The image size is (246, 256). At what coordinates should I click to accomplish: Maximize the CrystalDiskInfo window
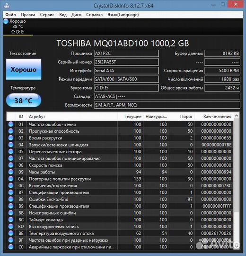point(223,4)
